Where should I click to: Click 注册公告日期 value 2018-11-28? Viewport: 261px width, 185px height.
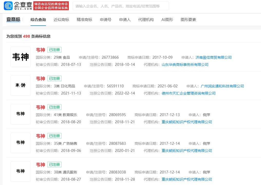125,179
